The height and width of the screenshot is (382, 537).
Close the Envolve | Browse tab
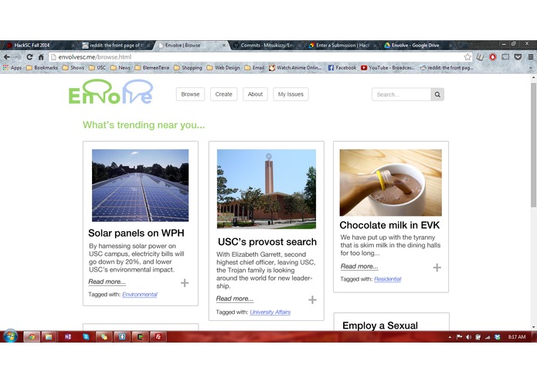pyautogui.click(x=224, y=45)
